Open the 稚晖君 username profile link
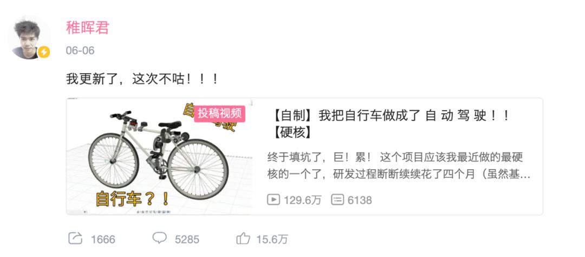 (x=88, y=27)
